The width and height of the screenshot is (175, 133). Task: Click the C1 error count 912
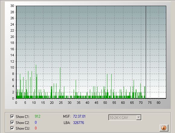coord(37,116)
